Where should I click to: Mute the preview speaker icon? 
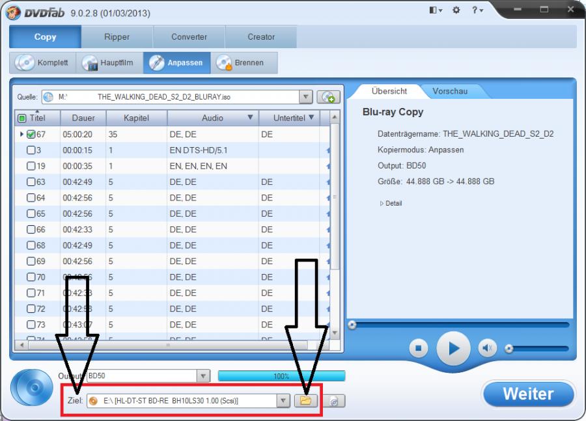(x=487, y=349)
